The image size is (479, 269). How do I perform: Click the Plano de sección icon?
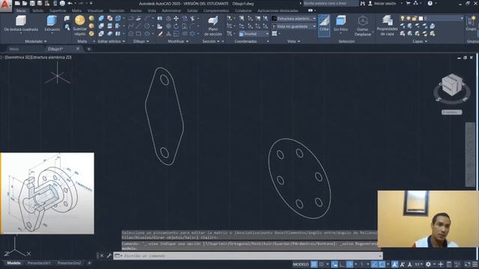click(213, 21)
